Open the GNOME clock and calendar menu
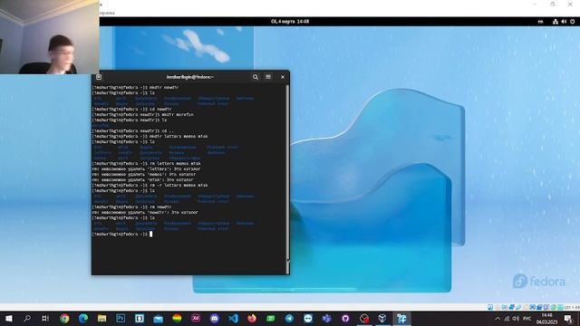This screenshot has width=580, height=326. [x=290, y=22]
